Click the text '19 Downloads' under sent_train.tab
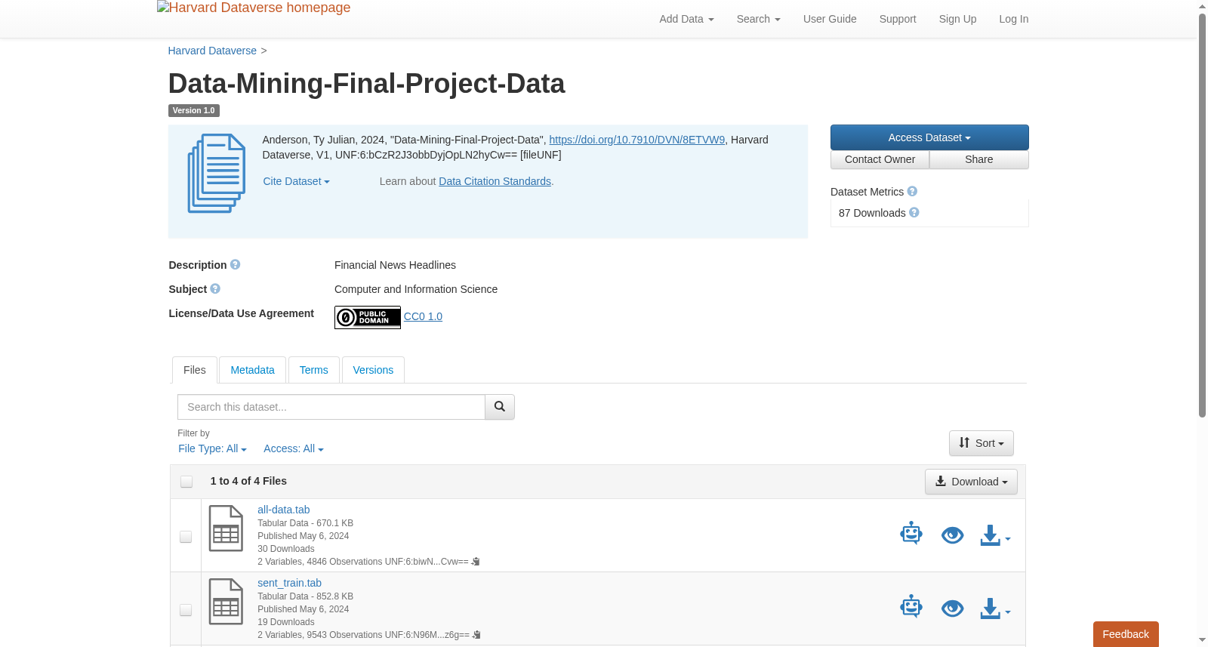This screenshot has height=647, width=1208. [x=285, y=622]
